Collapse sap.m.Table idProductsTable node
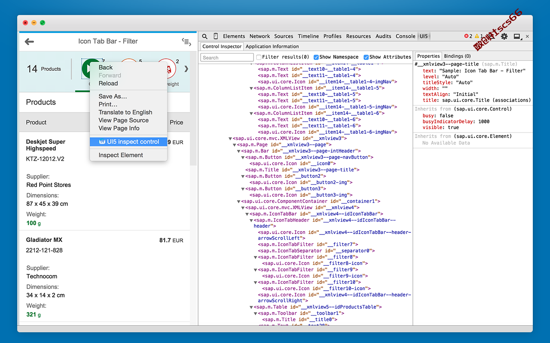 252,307
